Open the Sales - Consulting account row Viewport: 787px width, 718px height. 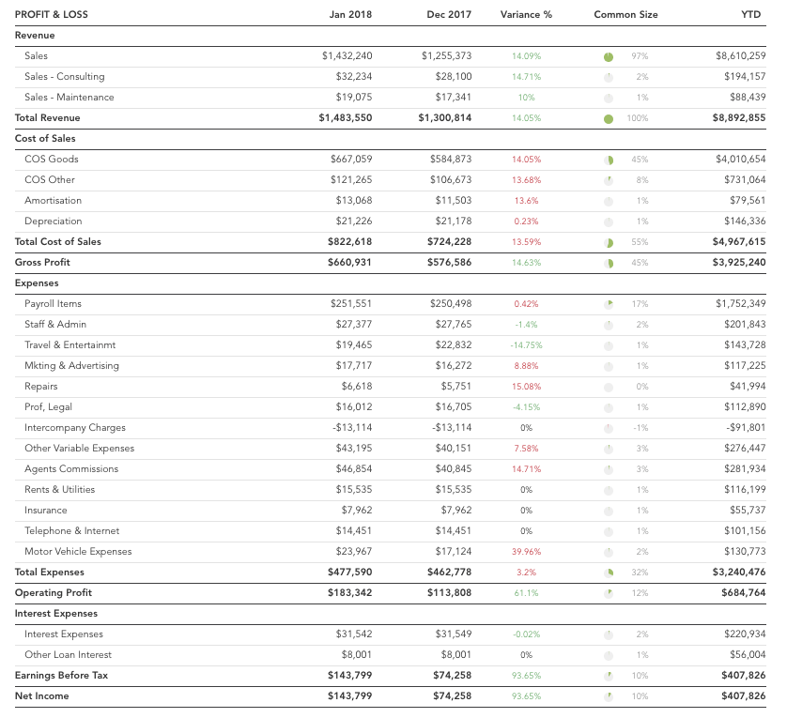[x=391, y=77]
